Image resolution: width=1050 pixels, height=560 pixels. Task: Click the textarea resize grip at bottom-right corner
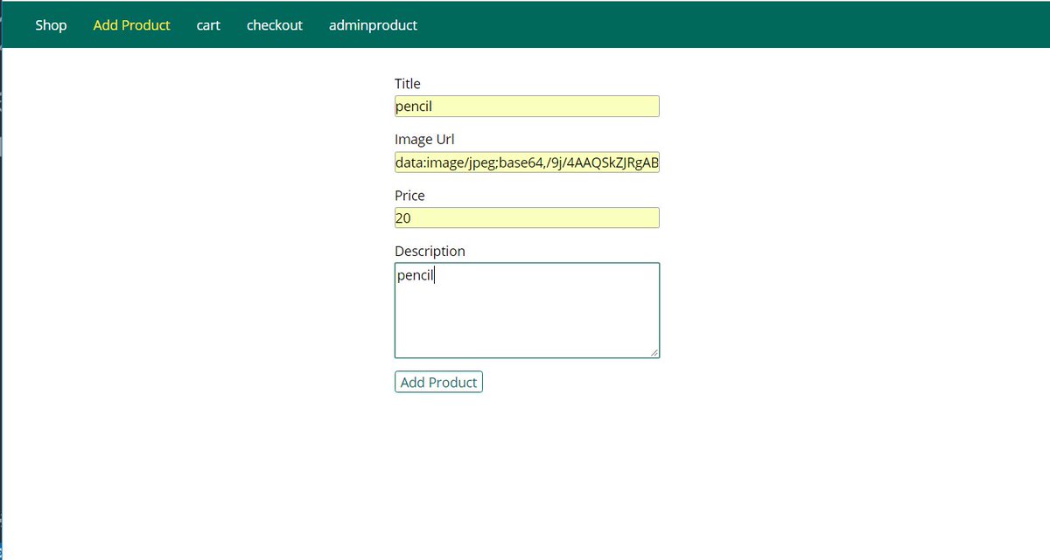coord(656,354)
